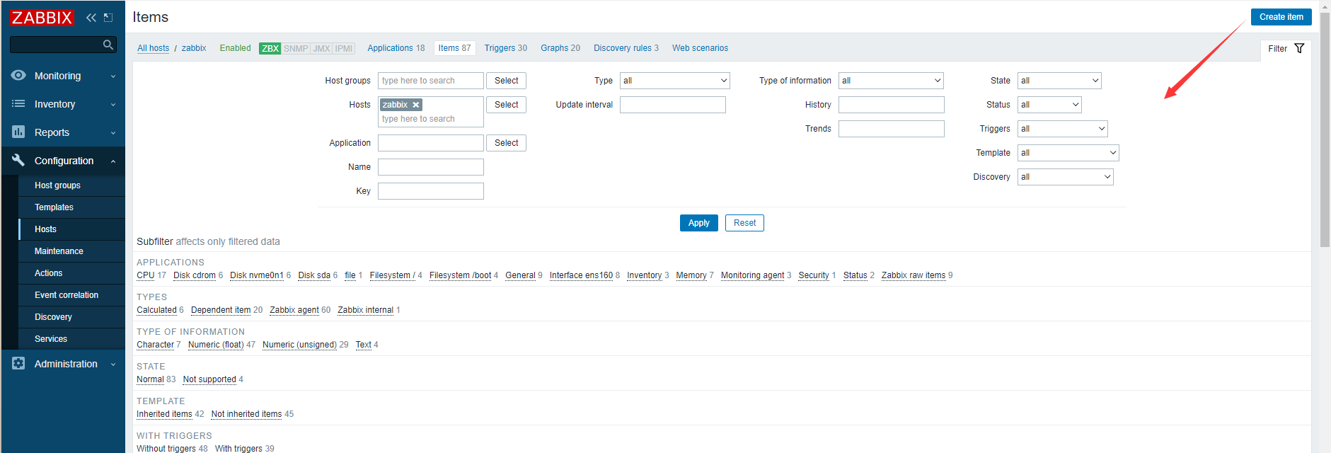The image size is (1331, 453).
Task: Click the Filter funnel icon
Action: (1299, 48)
